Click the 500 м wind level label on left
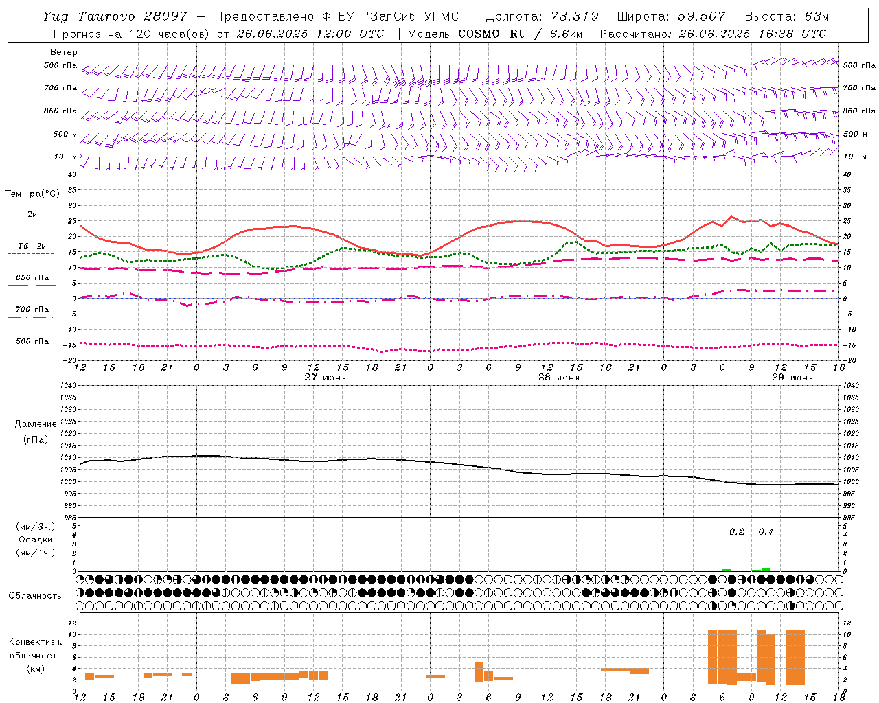Screen dimensions: 879x703 (x=65, y=134)
